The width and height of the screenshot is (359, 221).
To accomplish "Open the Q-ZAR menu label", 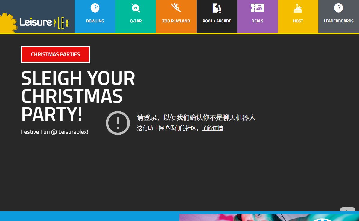I will (x=136, y=21).
